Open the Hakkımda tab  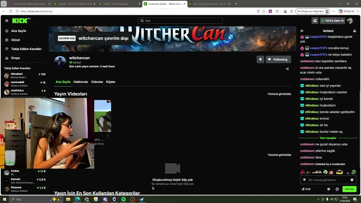coord(81,82)
